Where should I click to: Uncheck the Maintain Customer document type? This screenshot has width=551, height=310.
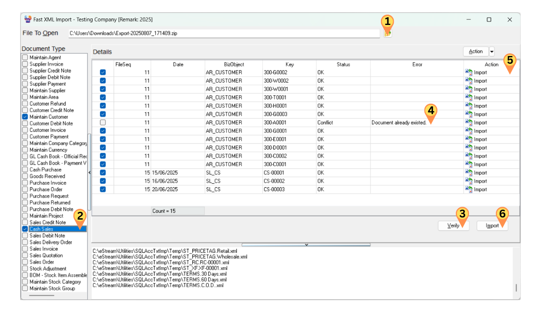point(25,117)
